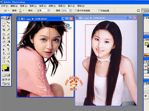Open the 强度 strength slider arrow

coord(70,10)
